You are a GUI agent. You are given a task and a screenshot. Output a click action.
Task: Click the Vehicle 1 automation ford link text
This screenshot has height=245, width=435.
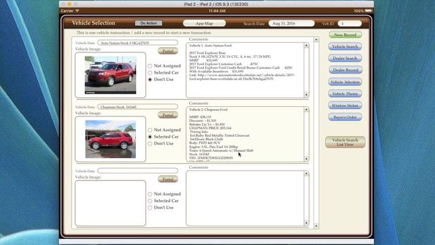242,77
